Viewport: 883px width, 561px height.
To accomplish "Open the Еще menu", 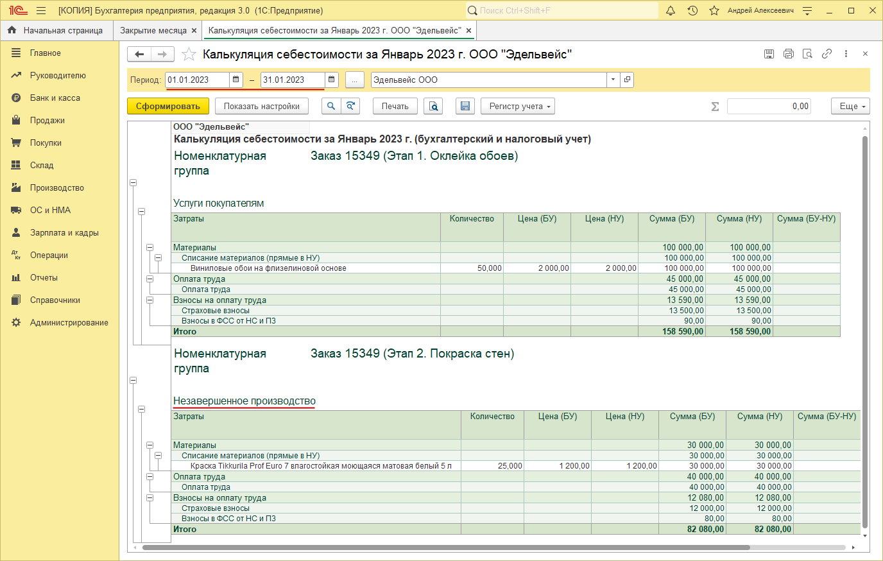I will (850, 106).
